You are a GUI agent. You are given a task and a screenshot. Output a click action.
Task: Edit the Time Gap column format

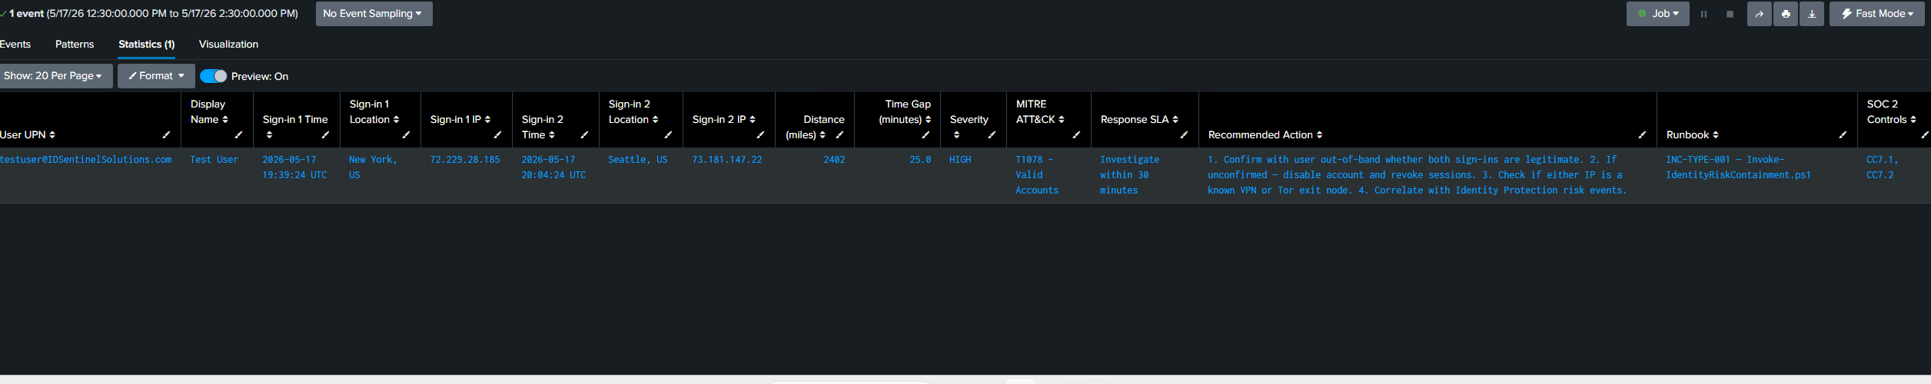[x=926, y=135]
